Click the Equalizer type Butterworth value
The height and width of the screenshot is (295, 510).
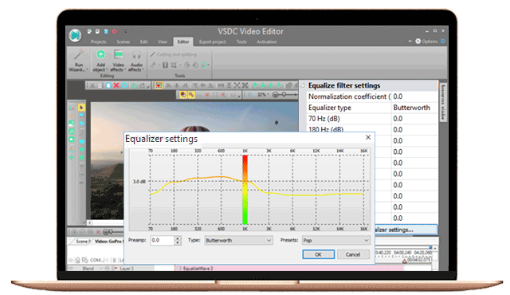click(x=414, y=108)
